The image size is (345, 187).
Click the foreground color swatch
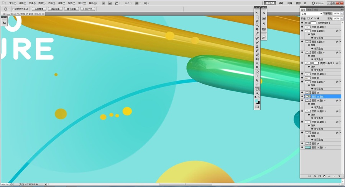tap(256, 101)
